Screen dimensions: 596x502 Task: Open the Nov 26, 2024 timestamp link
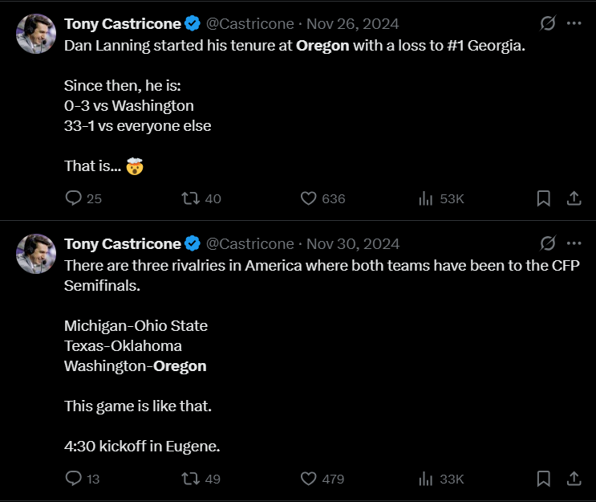pyautogui.click(x=353, y=24)
